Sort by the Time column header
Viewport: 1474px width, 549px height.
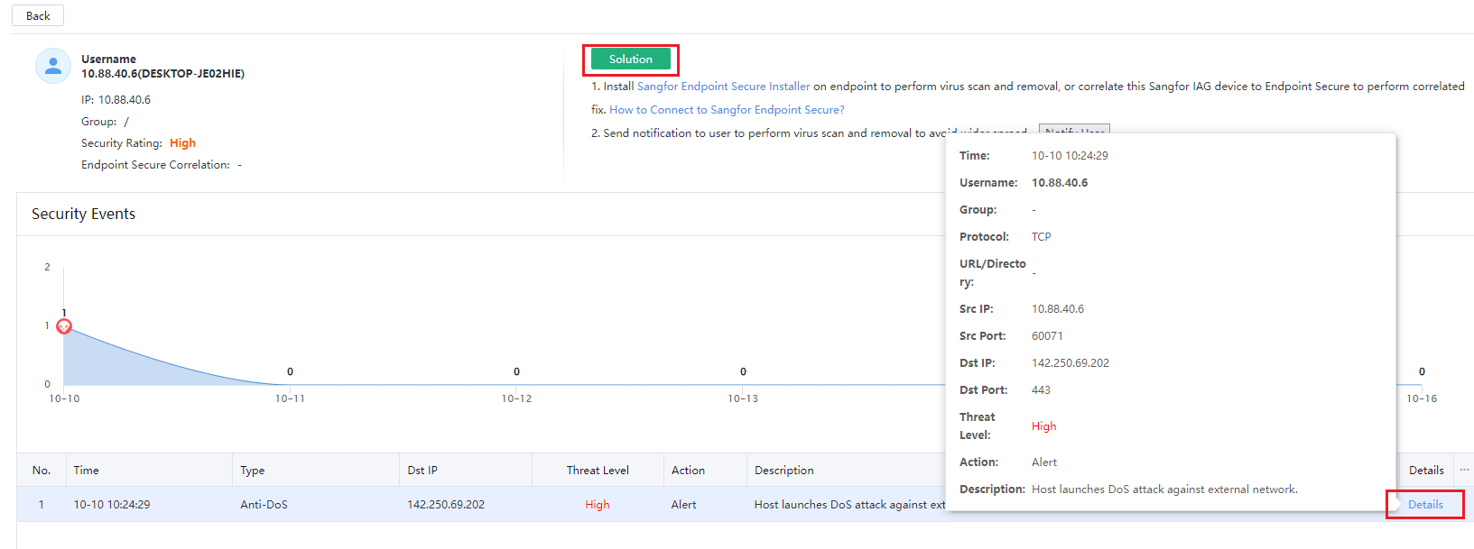[87, 471]
